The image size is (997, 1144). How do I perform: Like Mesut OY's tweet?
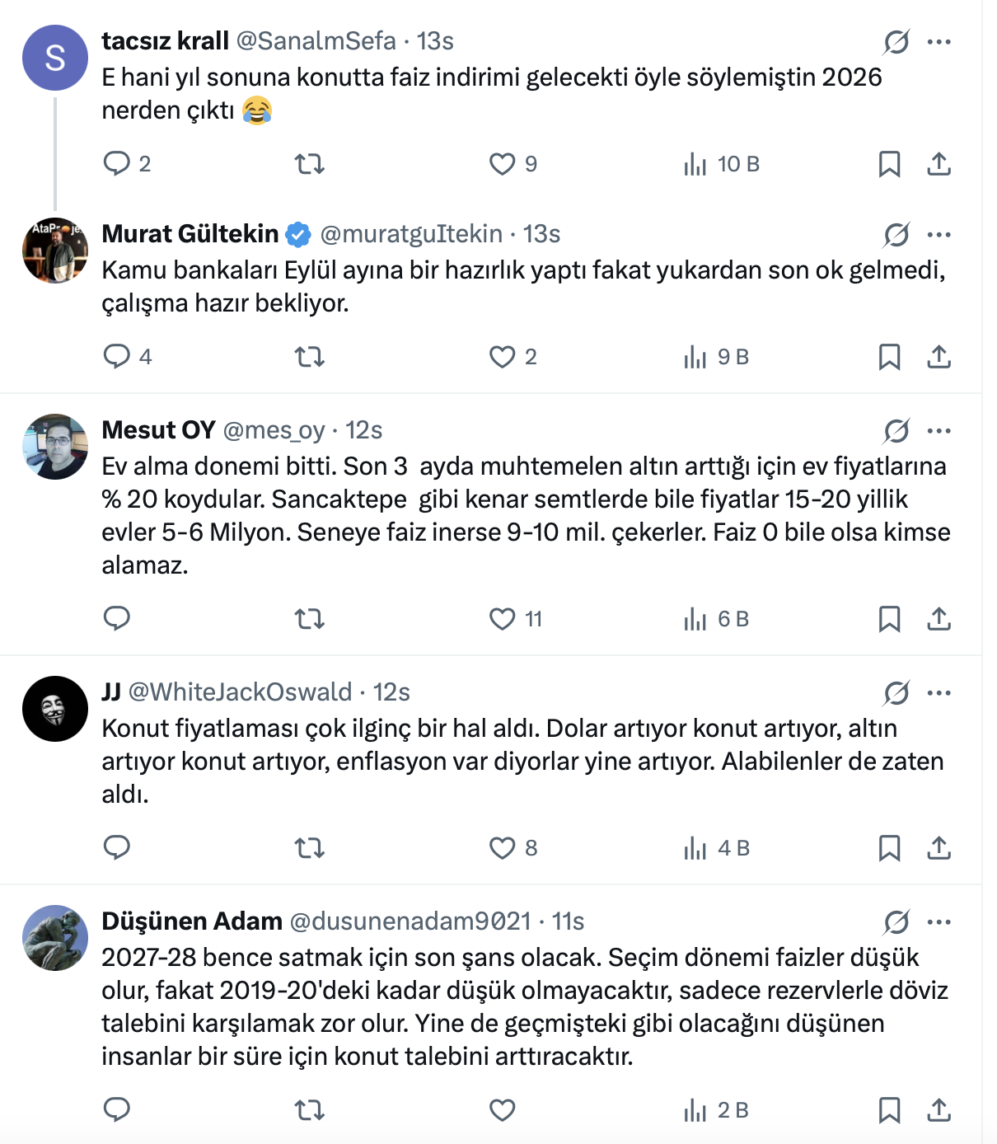[x=502, y=619]
